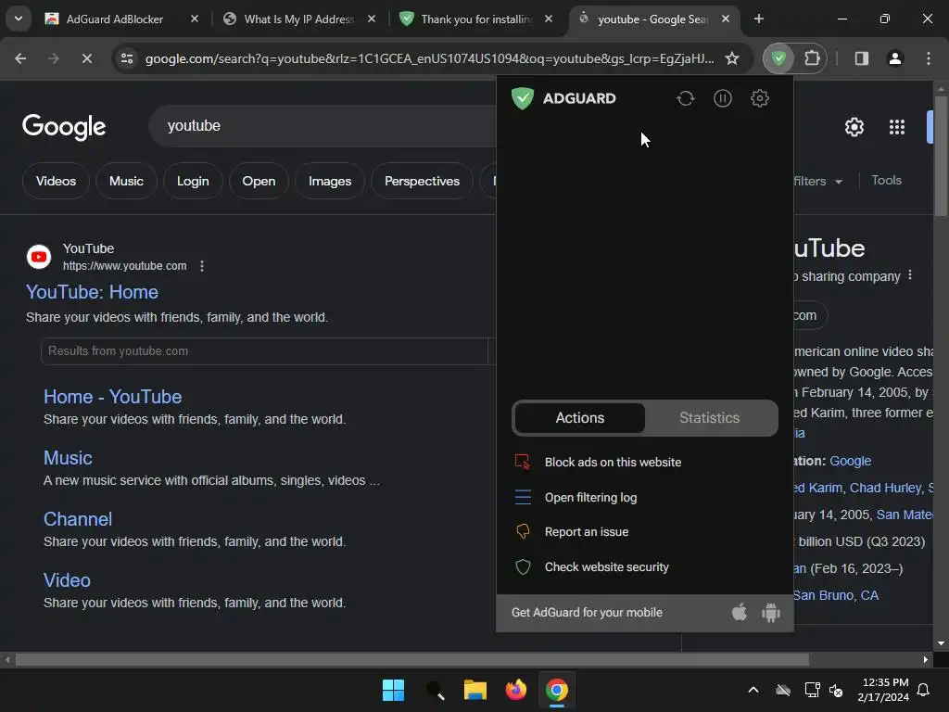This screenshot has width=949, height=712.
Task: Stop loading the page
Action: pyautogui.click(x=86, y=58)
